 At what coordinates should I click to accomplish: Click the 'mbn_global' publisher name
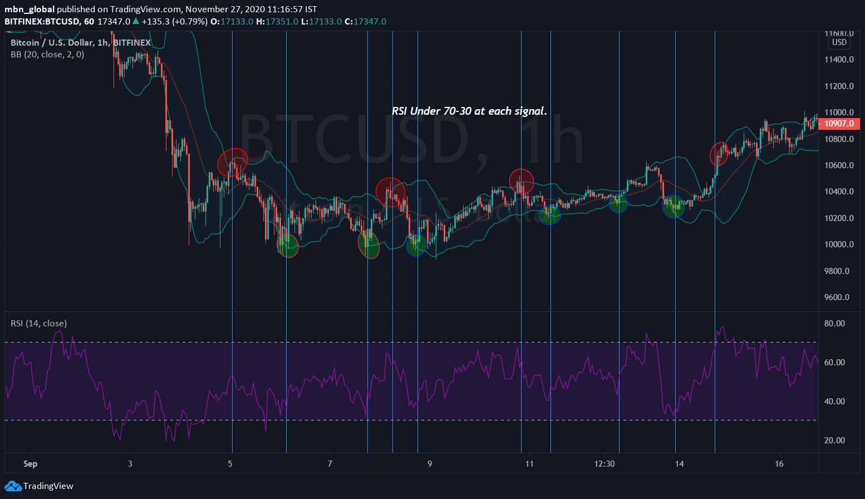click(30, 9)
